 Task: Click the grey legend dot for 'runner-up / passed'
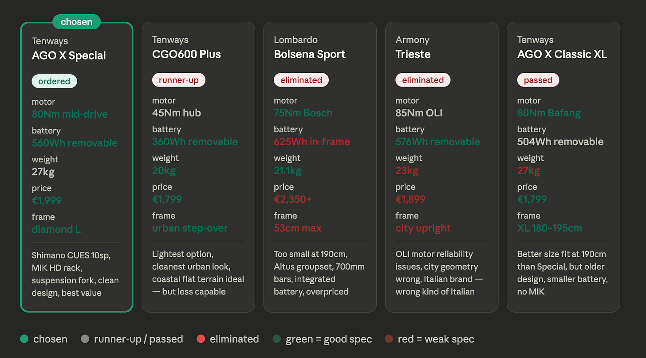pyautogui.click(x=85, y=339)
